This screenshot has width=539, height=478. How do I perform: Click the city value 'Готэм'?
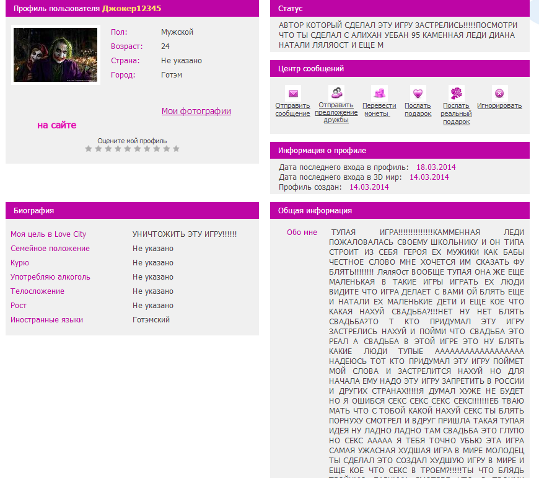tap(172, 75)
